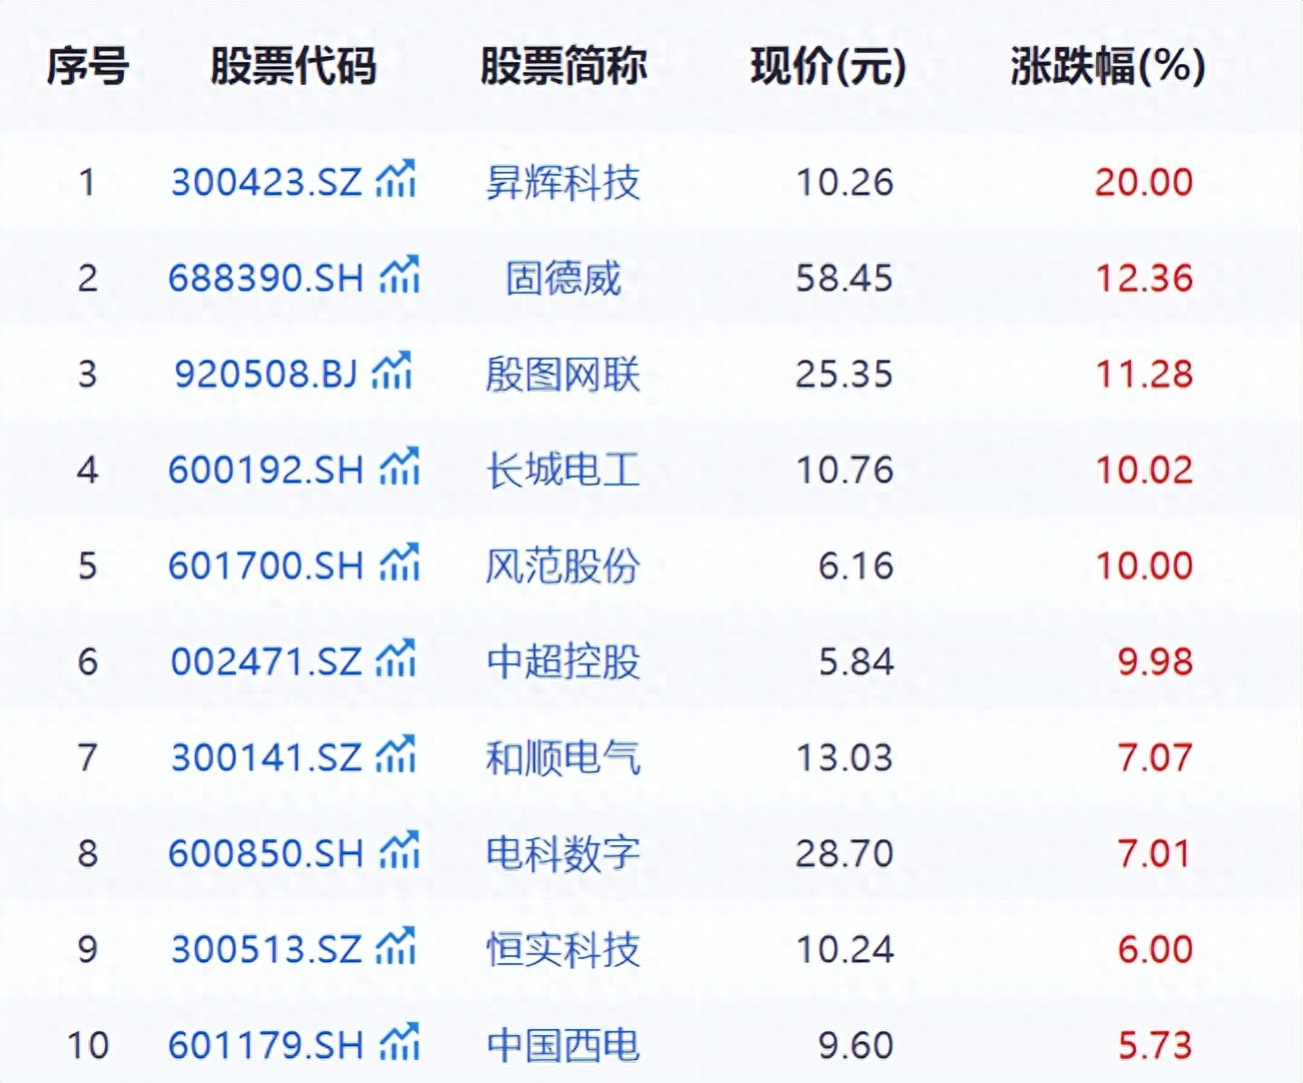Sort by 涨跌幅(%) column header
This screenshot has width=1303, height=1083.
pyautogui.click(x=1107, y=66)
